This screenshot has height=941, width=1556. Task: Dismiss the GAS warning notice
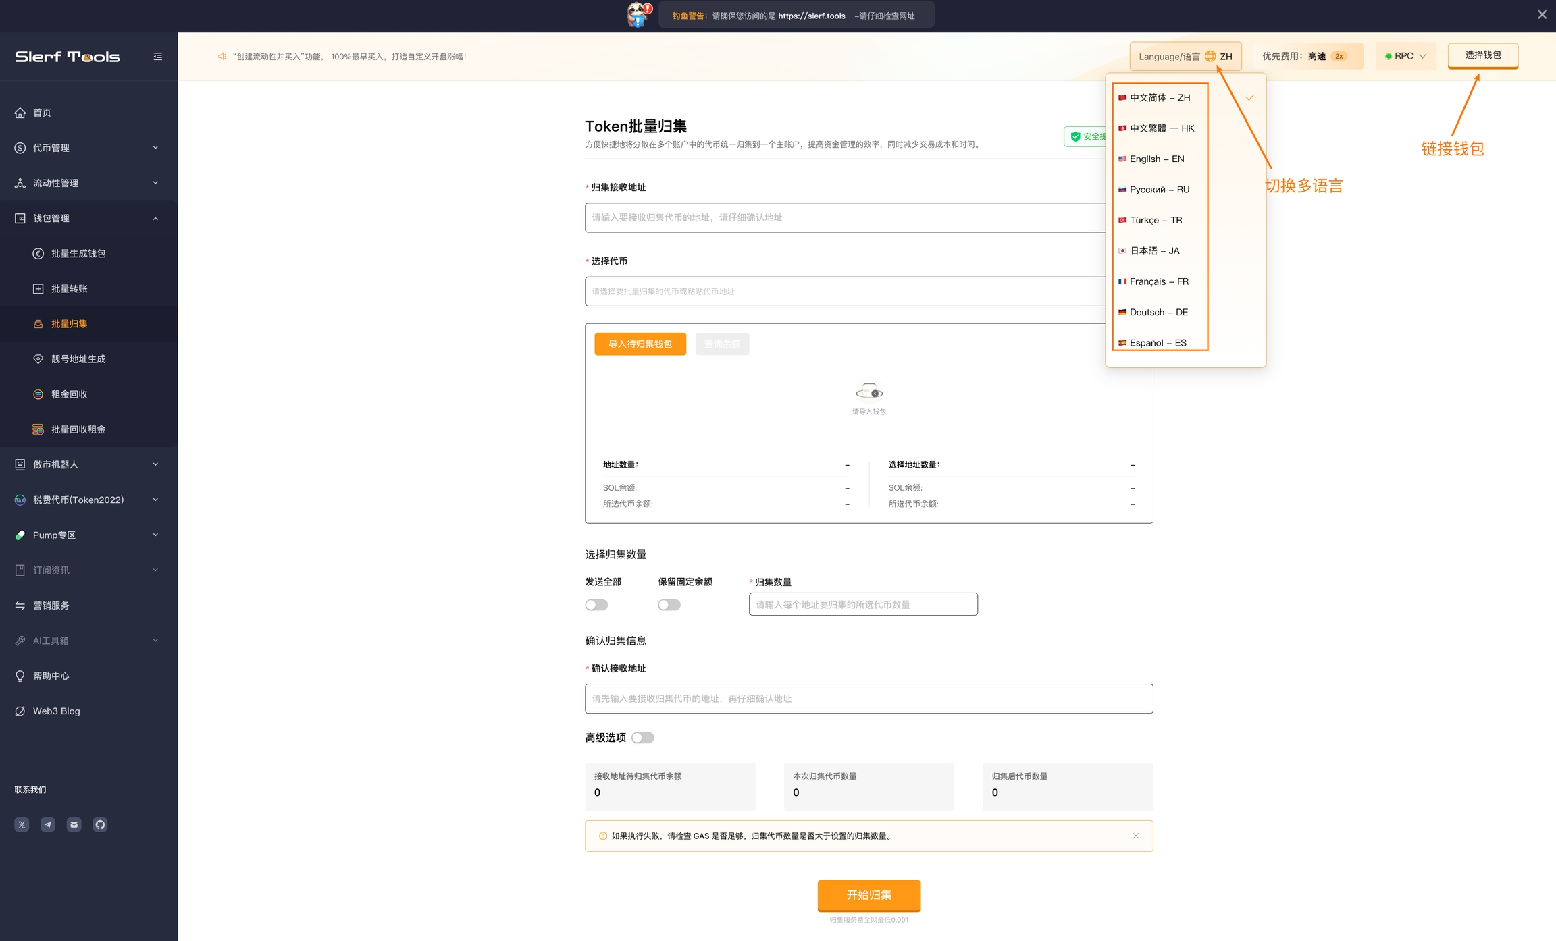tap(1136, 836)
